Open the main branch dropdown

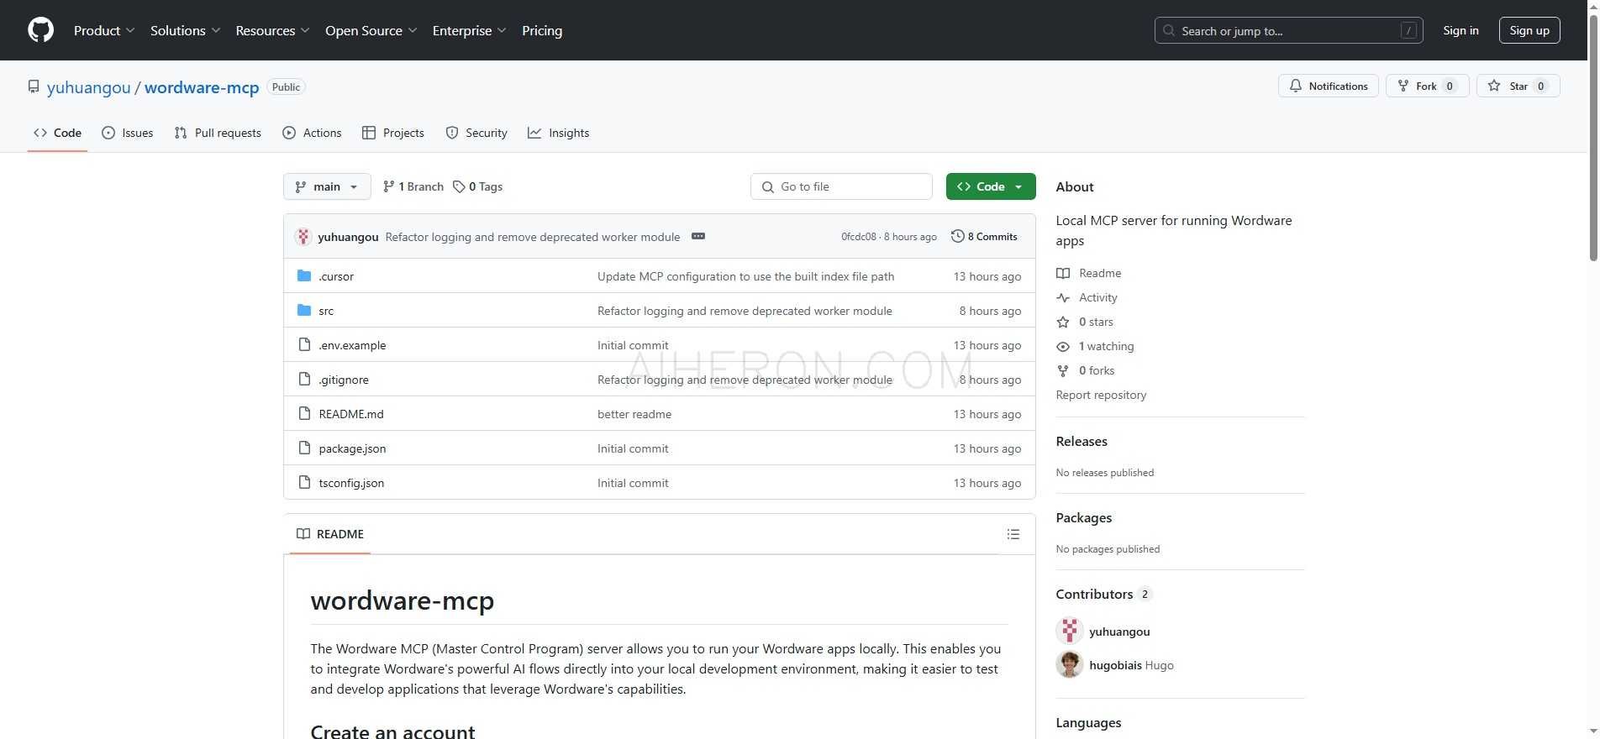(x=327, y=186)
